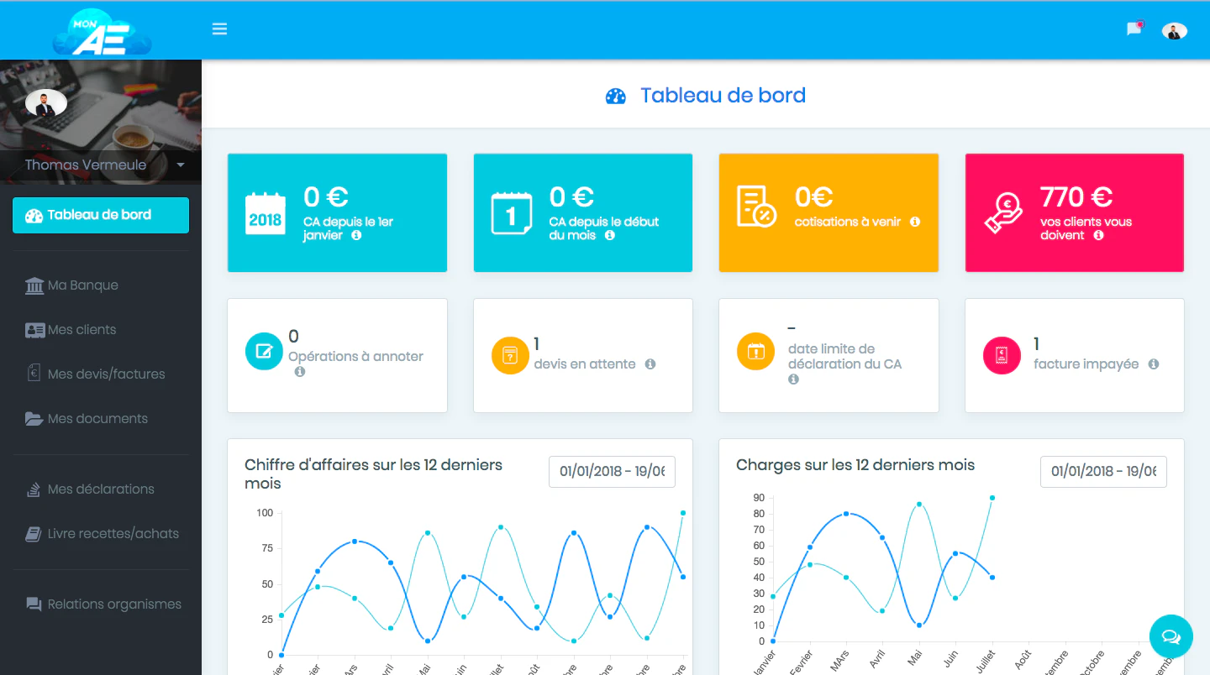
Task: Click the info icon beside cotisations à venir
Action: (x=915, y=222)
